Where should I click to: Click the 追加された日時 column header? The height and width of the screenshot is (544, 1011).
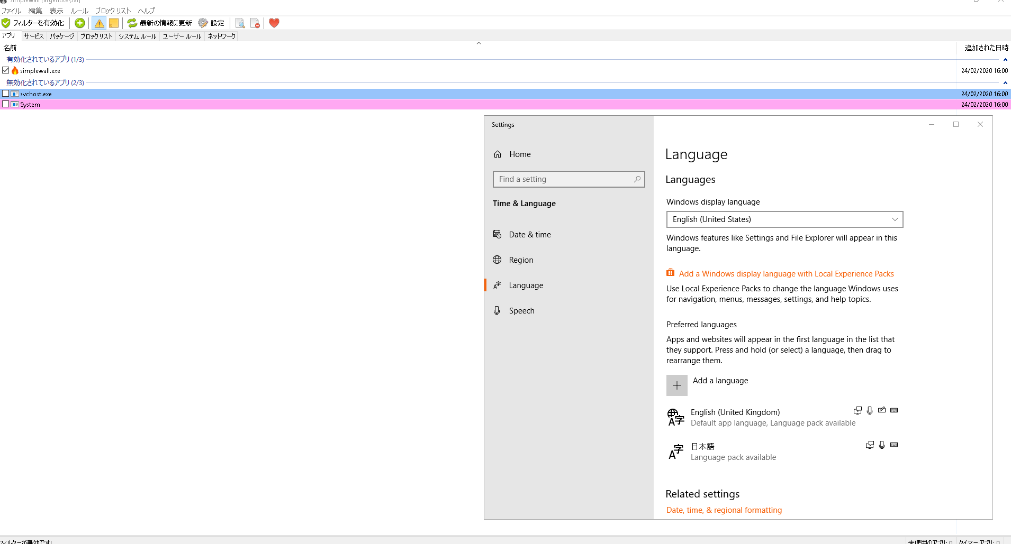[984, 48]
